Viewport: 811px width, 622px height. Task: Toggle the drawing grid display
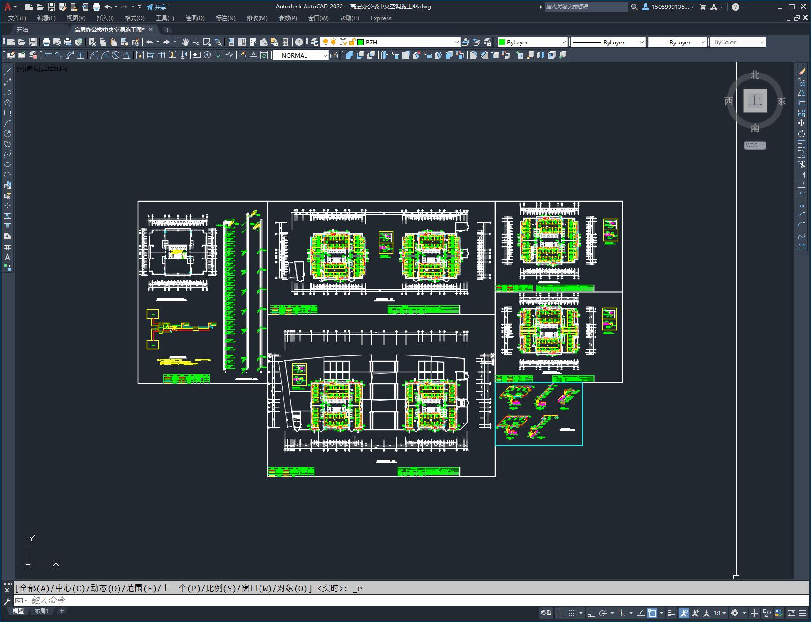(560, 613)
